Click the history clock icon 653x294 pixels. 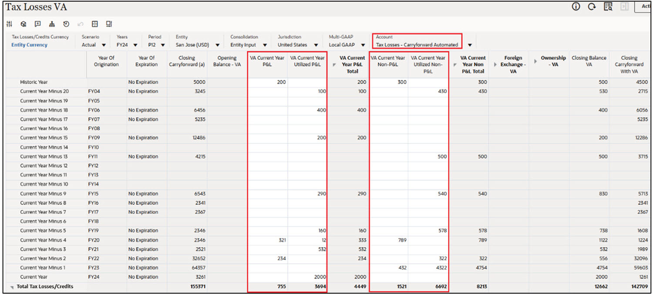[66, 24]
